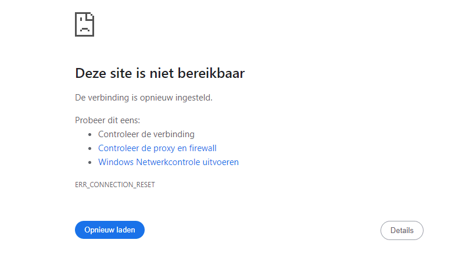Click the word firewall in the link
452x272 pixels.
coord(203,148)
